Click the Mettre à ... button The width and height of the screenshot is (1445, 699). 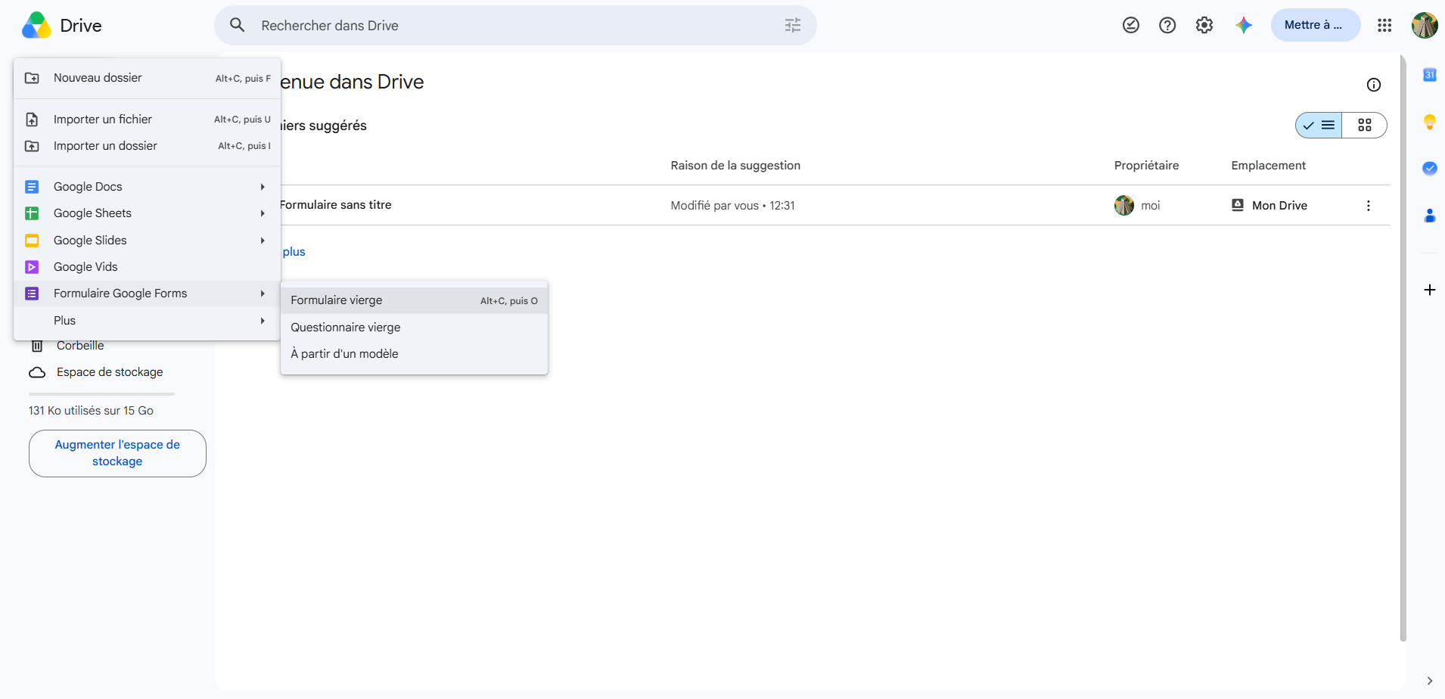pos(1315,25)
